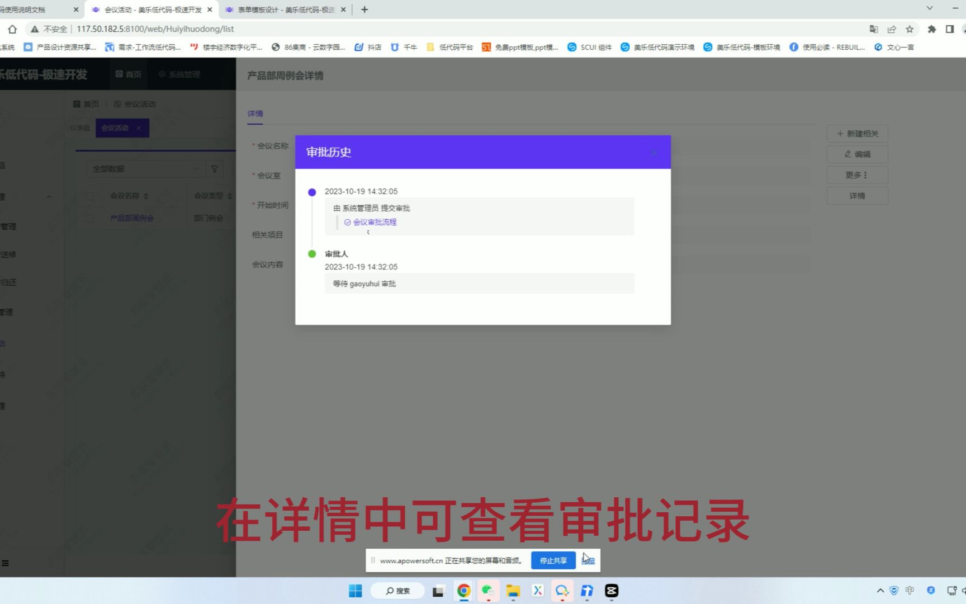Toggle sorting on the 会议名称 column
966x604 pixels.
click(145, 196)
